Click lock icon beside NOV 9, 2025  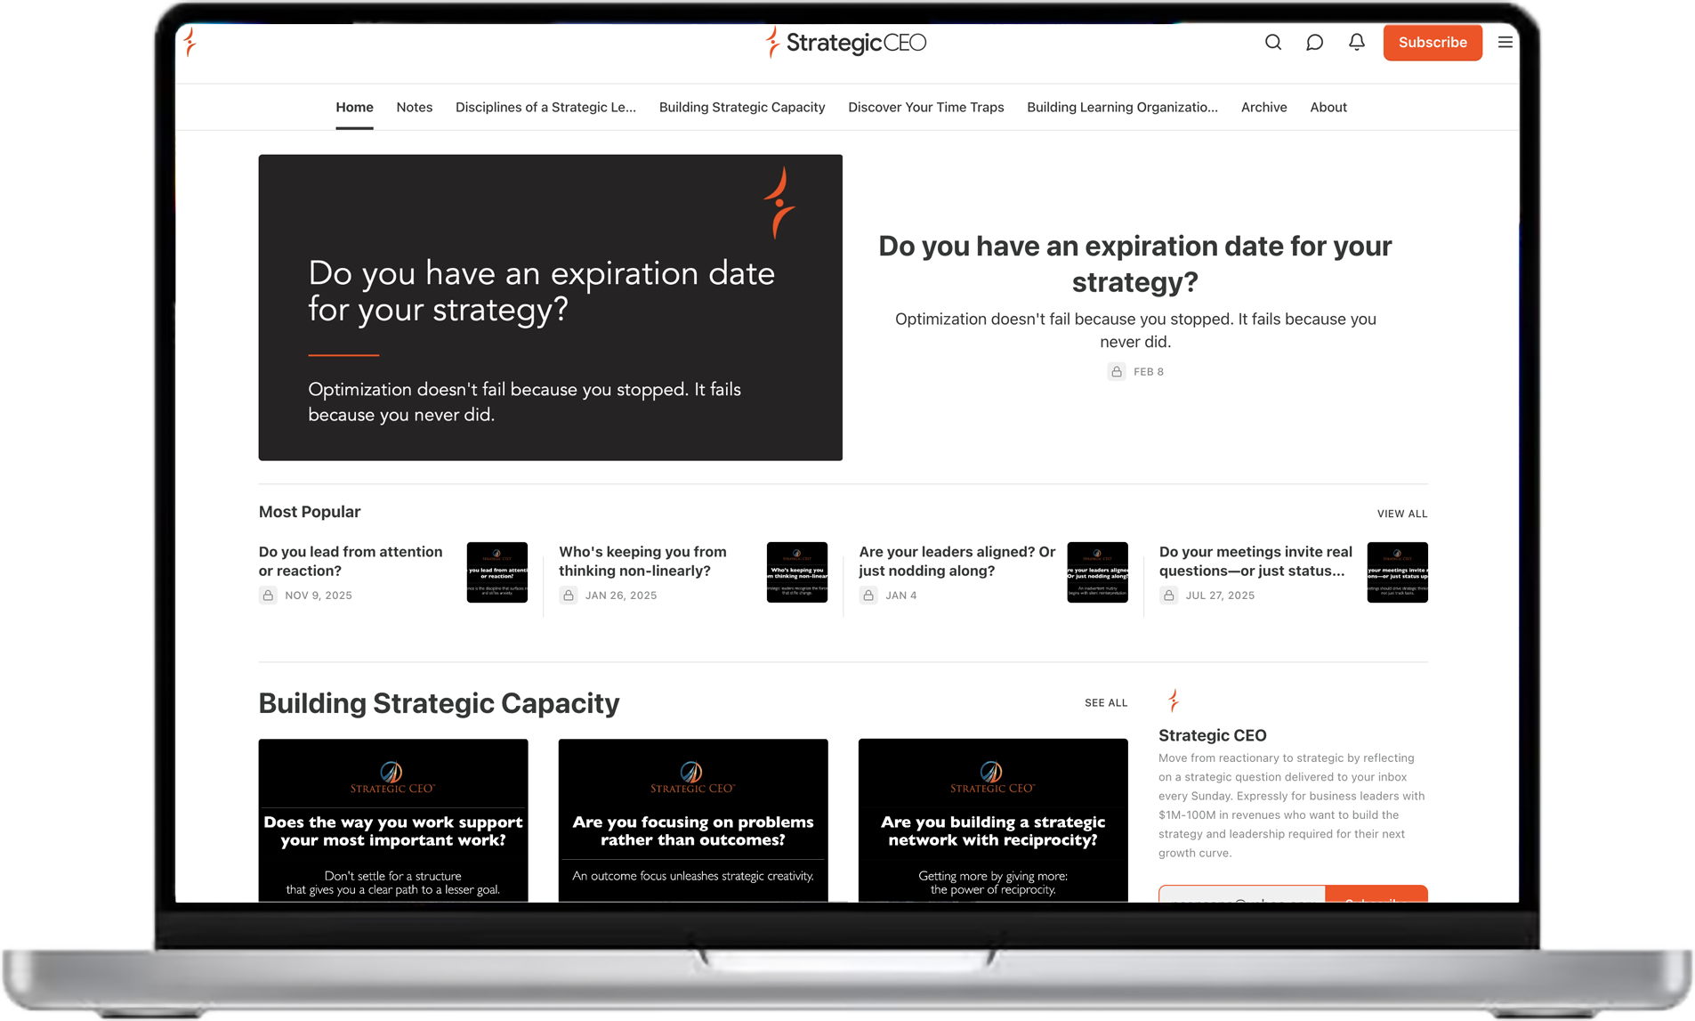(x=268, y=595)
